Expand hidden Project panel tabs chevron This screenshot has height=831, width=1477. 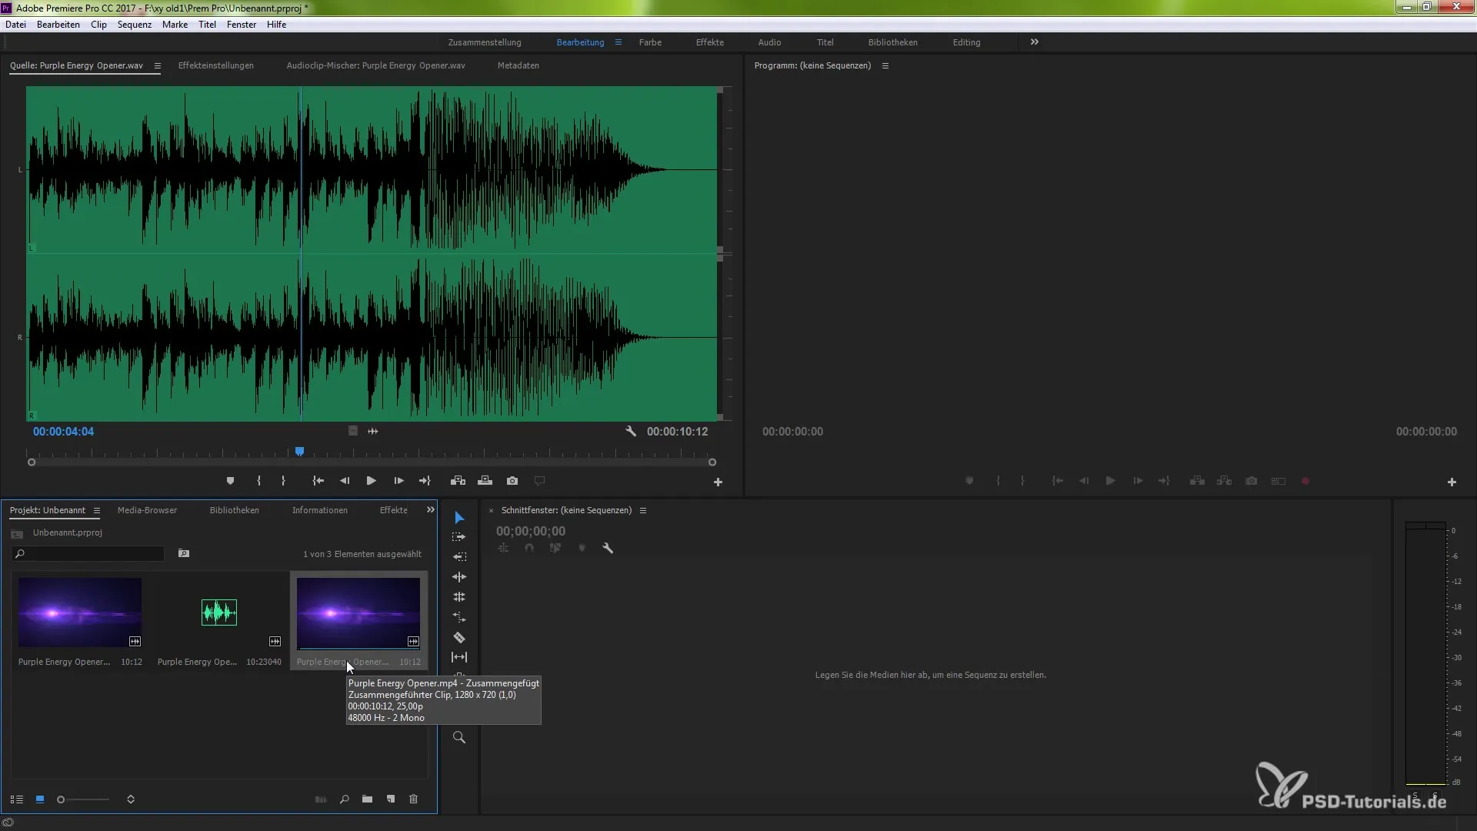(x=431, y=510)
